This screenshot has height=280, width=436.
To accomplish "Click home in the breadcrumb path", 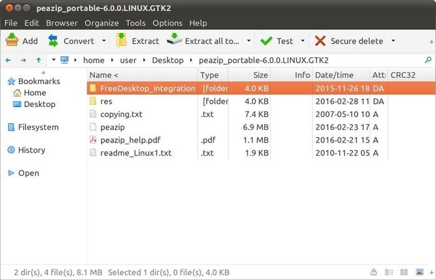I will coord(93,60).
